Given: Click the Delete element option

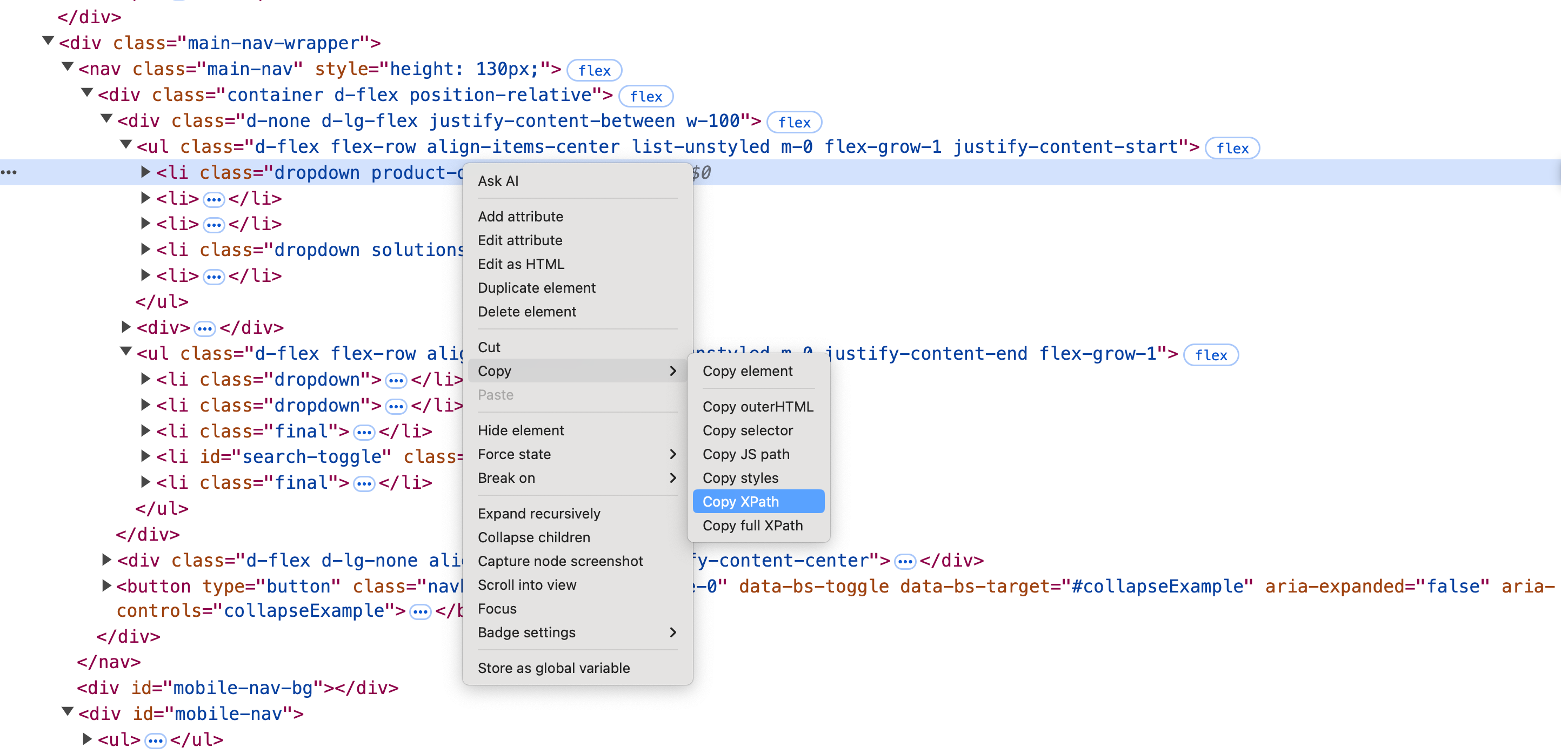Looking at the screenshot, I should (x=527, y=311).
